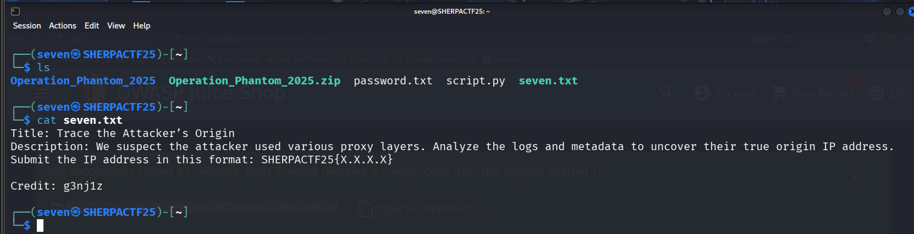Click the seven@SHERPACTF25 window title text
The image size is (914, 234).
452,12
